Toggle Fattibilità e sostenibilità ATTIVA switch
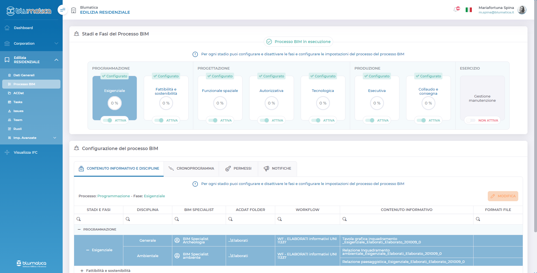Image resolution: width=537 pixels, height=273 pixels. click(x=159, y=120)
